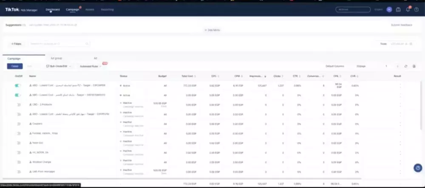The height and width of the screenshot is (188, 425).
Task: Open the account selector field in top bar
Action: click(353, 9)
